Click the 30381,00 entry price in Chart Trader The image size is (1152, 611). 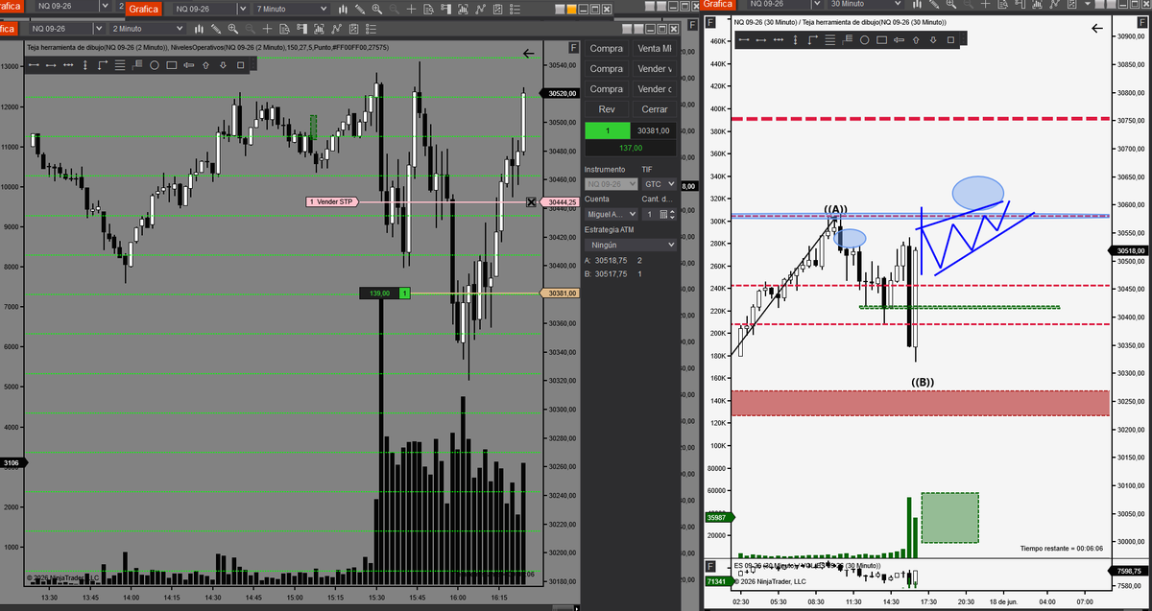pyautogui.click(x=654, y=130)
